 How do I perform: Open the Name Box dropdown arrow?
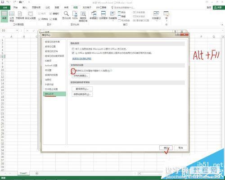coord(17,31)
